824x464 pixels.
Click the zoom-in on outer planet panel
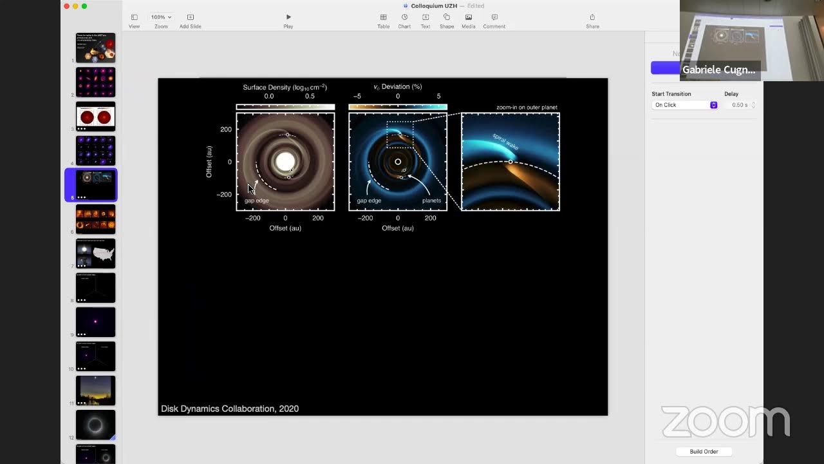[x=510, y=162]
